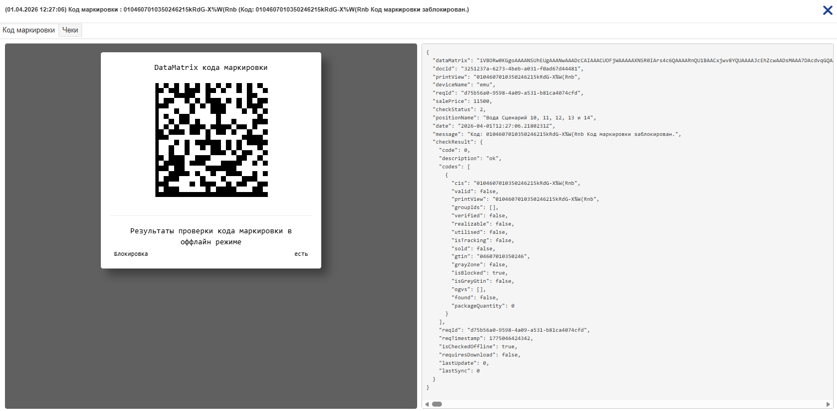Click the JSON panel's right scroll arrow
This screenshot has height=411, width=837.
pyautogui.click(x=828, y=404)
